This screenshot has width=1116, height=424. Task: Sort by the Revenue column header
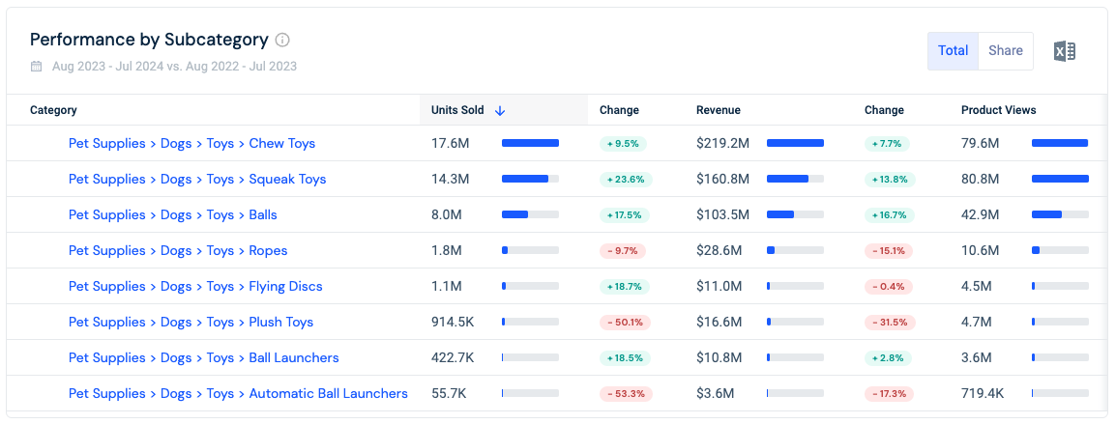point(719,110)
